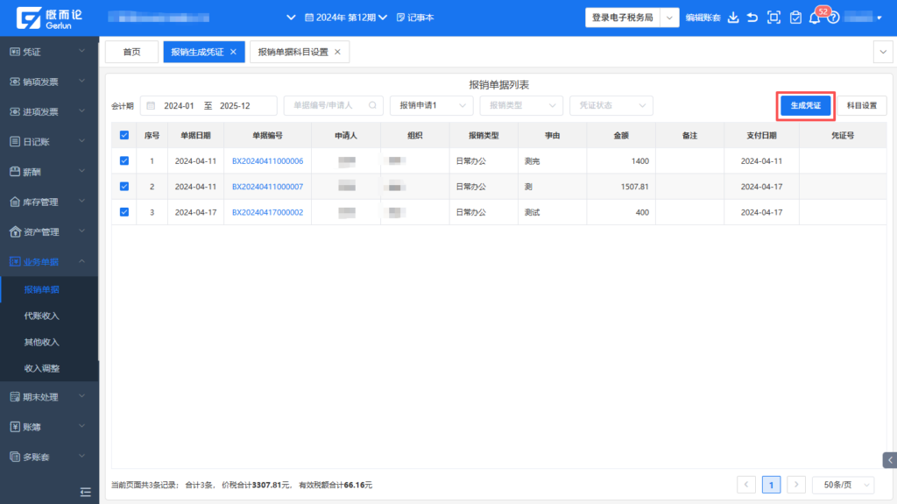Open help via question mark icon

pyautogui.click(x=833, y=18)
